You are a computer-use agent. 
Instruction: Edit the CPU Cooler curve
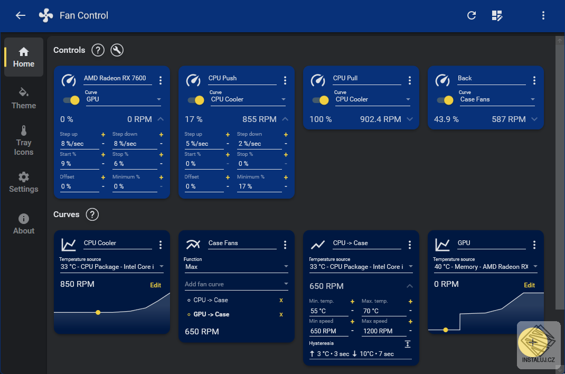tap(156, 285)
